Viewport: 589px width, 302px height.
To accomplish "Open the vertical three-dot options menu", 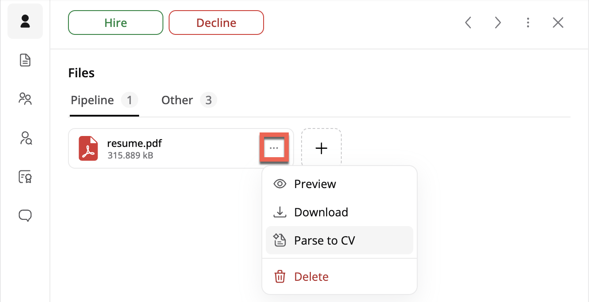I will 528,23.
